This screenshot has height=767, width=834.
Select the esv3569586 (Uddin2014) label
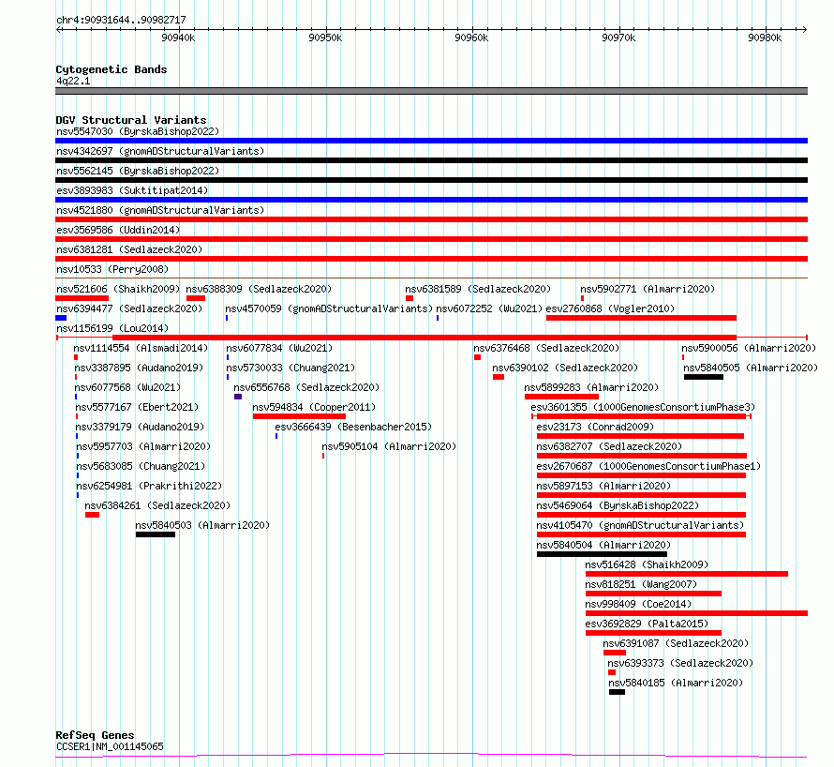[118, 230]
